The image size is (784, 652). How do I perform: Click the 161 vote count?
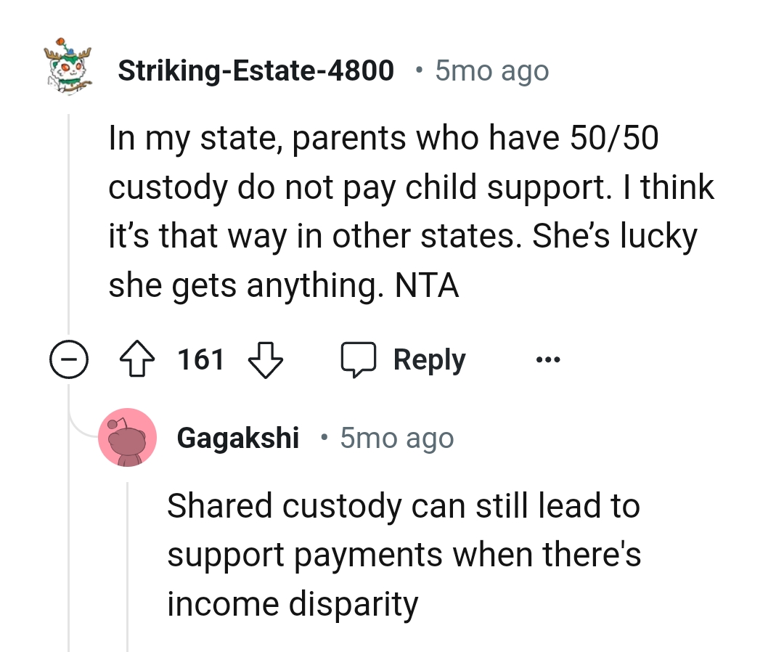click(200, 358)
